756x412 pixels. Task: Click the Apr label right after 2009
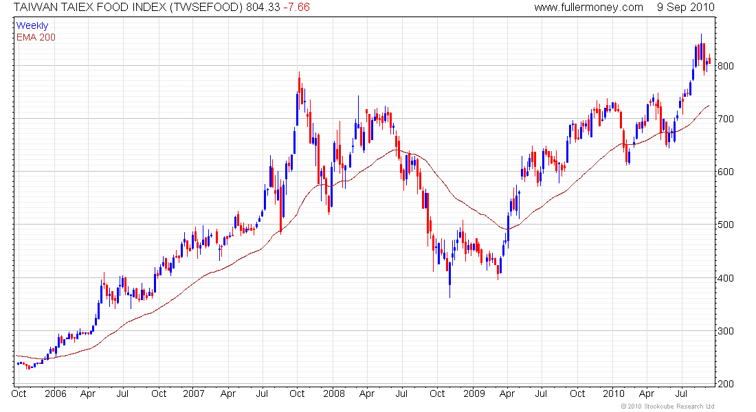pyautogui.click(x=507, y=393)
